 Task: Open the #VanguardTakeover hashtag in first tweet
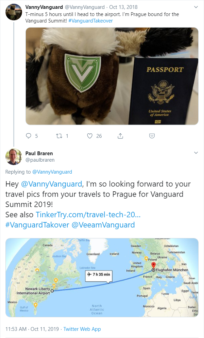pyautogui.click(x=90, y=21)
